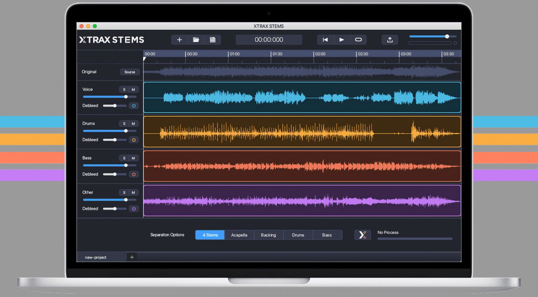The width and height of the screenshot is (538, 297).
Task: Open the new-project tab
Action: coord(101,257)
